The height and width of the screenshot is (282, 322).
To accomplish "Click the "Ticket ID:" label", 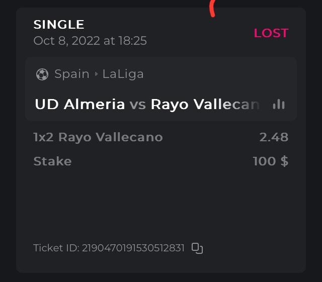I will 56,248.
